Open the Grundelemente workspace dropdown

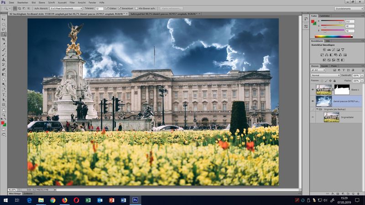pyautogui.click(x=349, y=9)
